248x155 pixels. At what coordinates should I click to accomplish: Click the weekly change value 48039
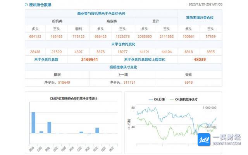pyautogui.click(x=200, y=60)
